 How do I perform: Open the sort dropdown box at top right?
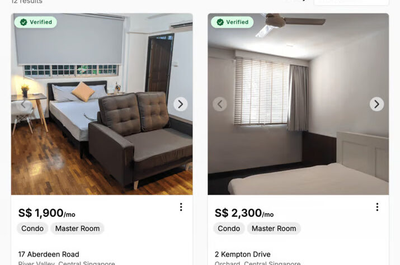(x=351, y=2)
